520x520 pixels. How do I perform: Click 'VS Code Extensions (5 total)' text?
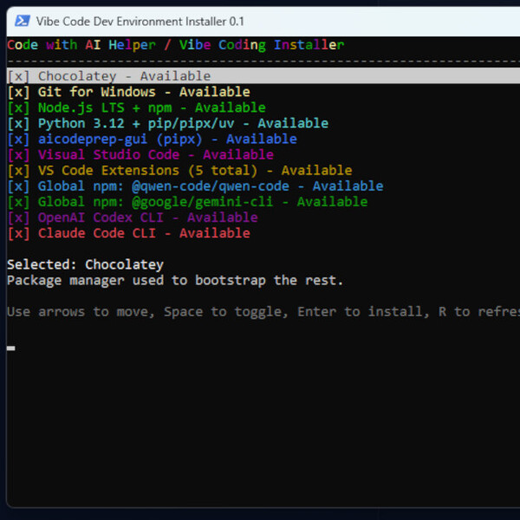point(148,171)
